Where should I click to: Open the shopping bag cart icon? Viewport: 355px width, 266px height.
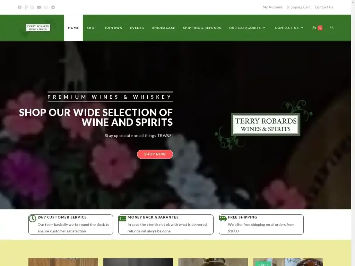point(314,28)
